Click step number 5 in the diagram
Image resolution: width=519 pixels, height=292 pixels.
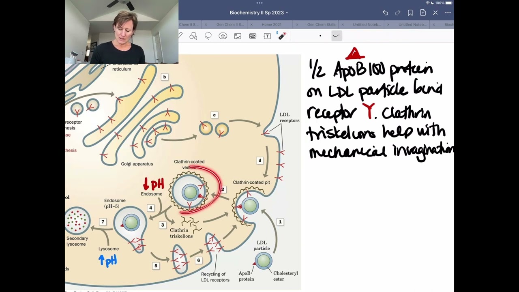coord(156,266)
